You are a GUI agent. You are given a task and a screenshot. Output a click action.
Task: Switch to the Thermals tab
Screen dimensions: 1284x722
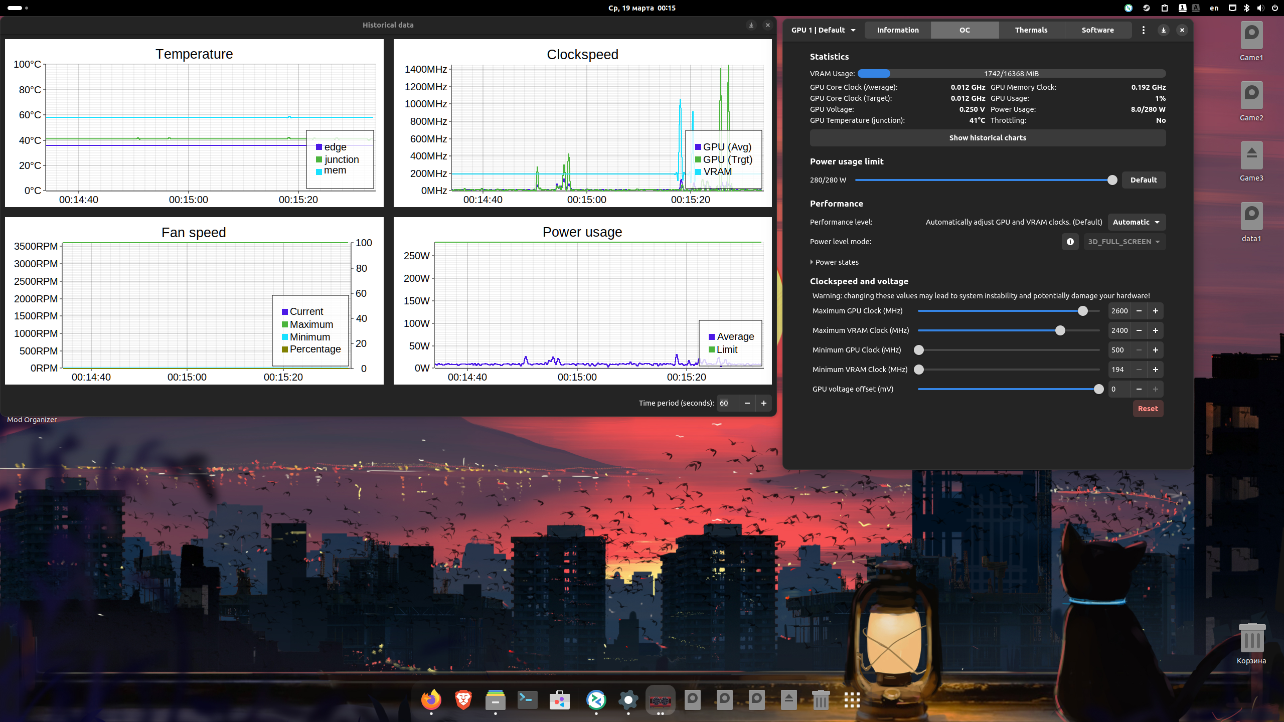click(x=1031, y=30)
